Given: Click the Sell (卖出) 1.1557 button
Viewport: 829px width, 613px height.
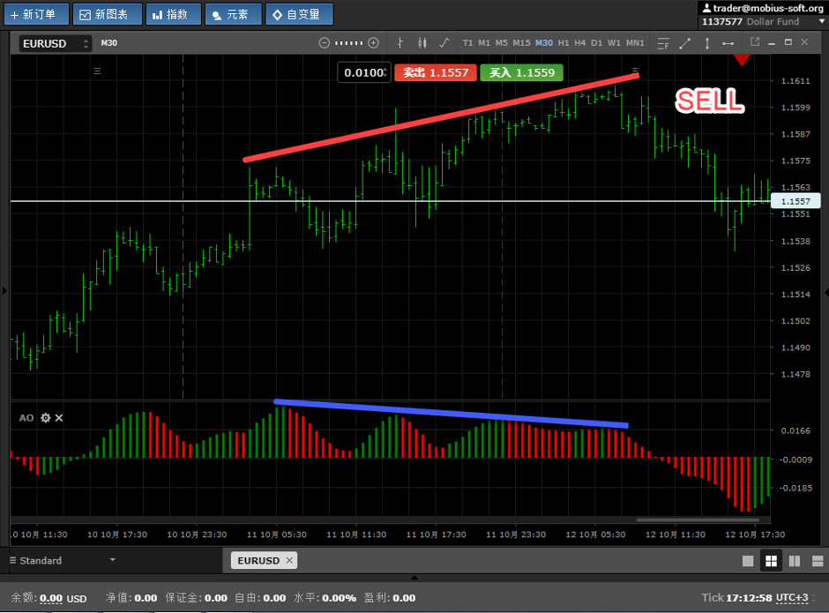Looking at the screenshot, I should tap(435, 72).
